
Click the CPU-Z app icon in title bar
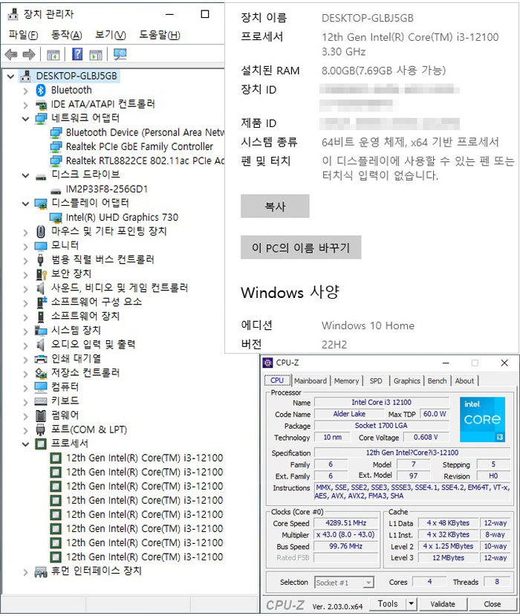tap(268, 363)
